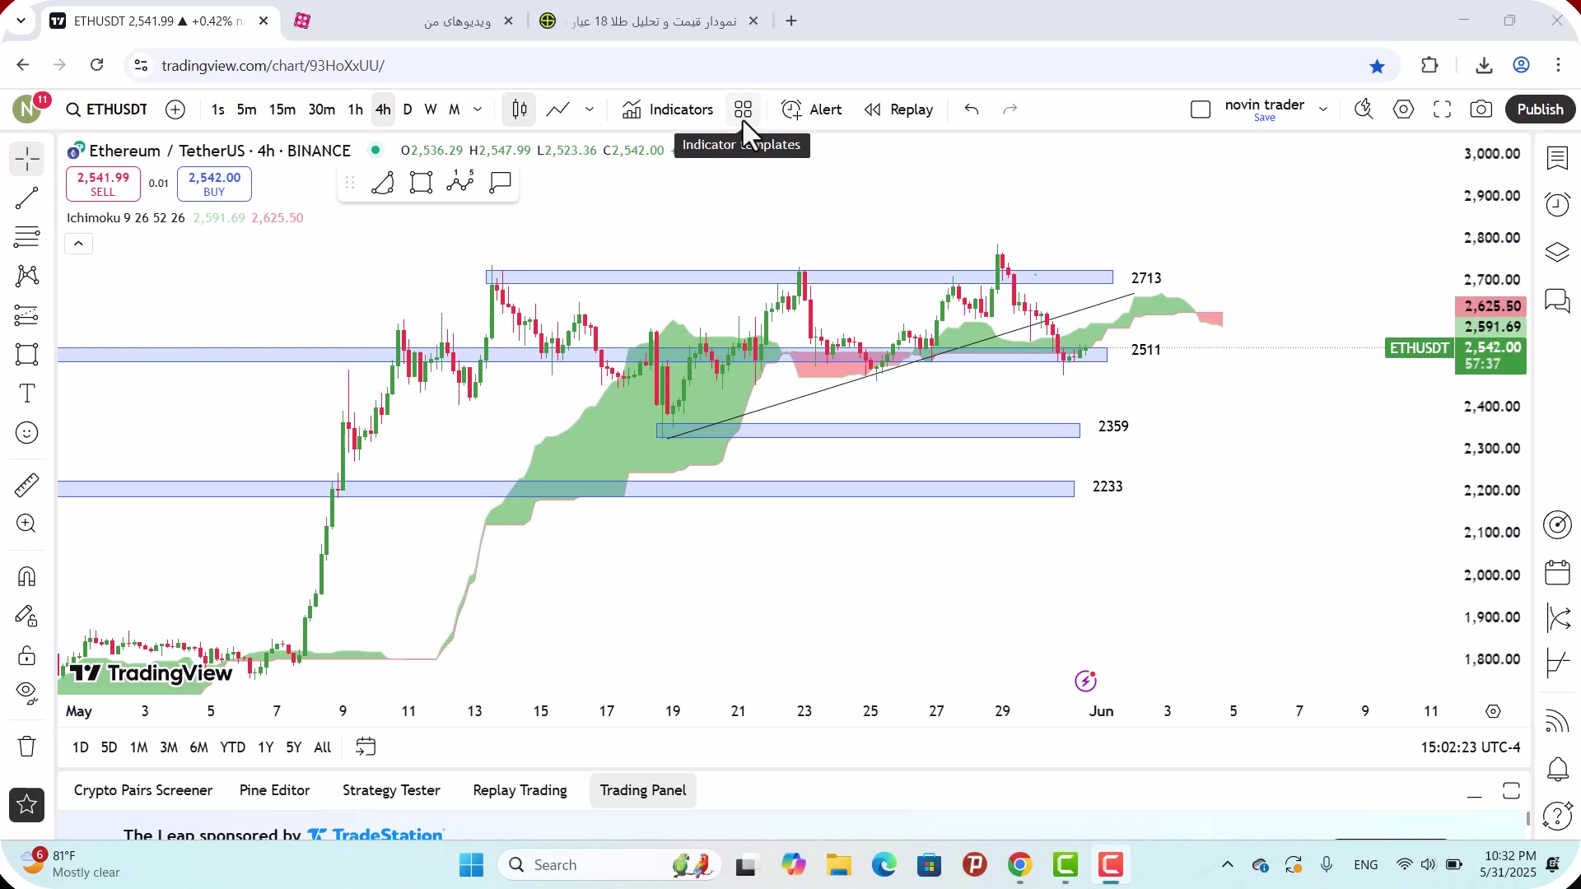Open the Alerts clock panel icon
The image size is (1581, 889).
[1557, 204]
